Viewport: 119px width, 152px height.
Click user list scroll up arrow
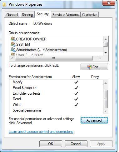coord(106,39)
